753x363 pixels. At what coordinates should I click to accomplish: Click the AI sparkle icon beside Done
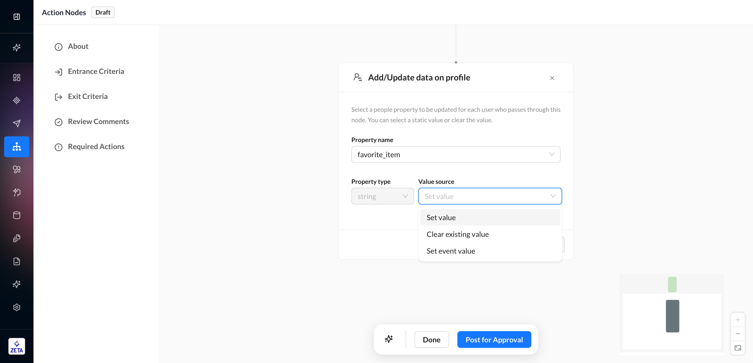(389, 339)
